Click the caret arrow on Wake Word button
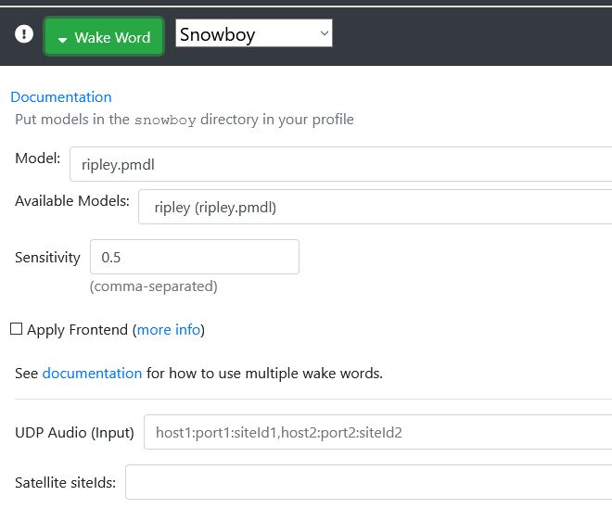Viewport: 612px width, 508px height. (x=62, y=39)
